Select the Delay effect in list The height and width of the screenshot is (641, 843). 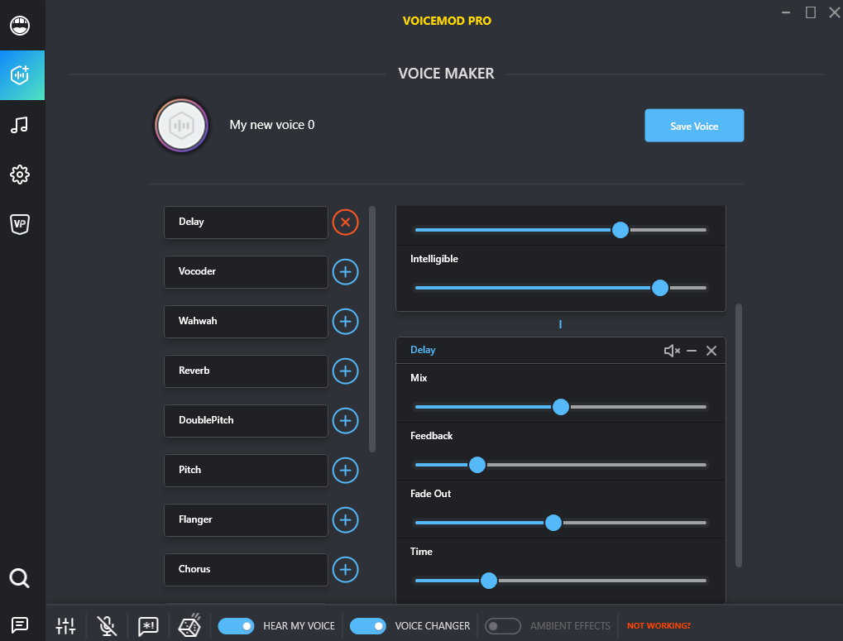tap(246, 222)
